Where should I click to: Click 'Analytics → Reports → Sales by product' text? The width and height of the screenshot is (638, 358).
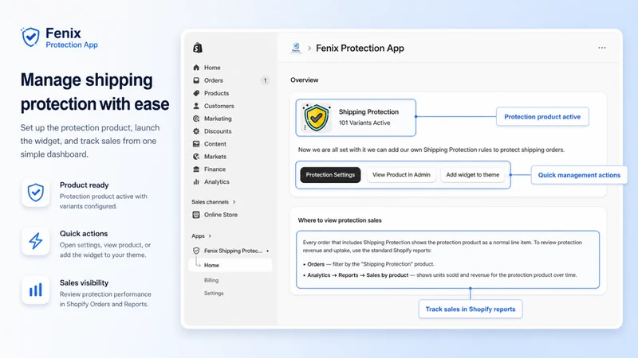(x=357, y=274)
